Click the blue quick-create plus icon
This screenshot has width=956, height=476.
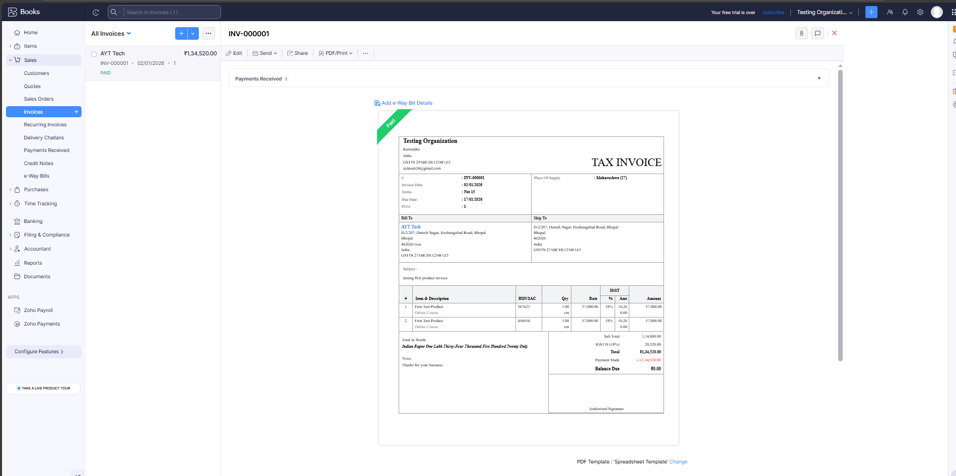coord(871,12)
